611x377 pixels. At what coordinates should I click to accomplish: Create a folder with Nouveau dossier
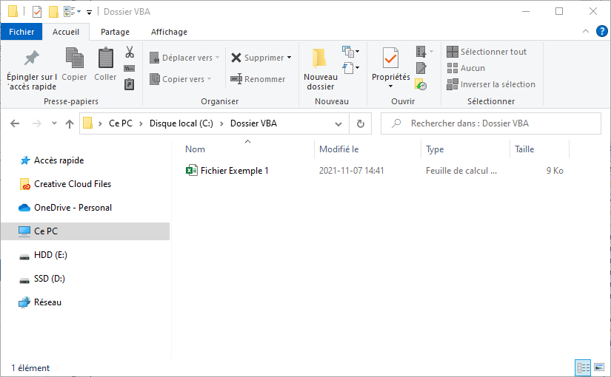(320, 69)
